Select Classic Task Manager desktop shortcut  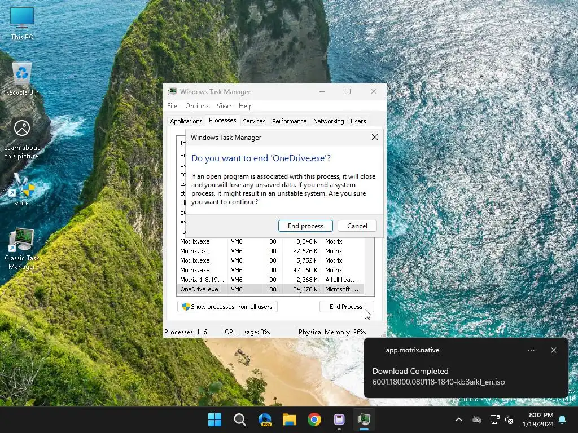(x=22, y=249)
